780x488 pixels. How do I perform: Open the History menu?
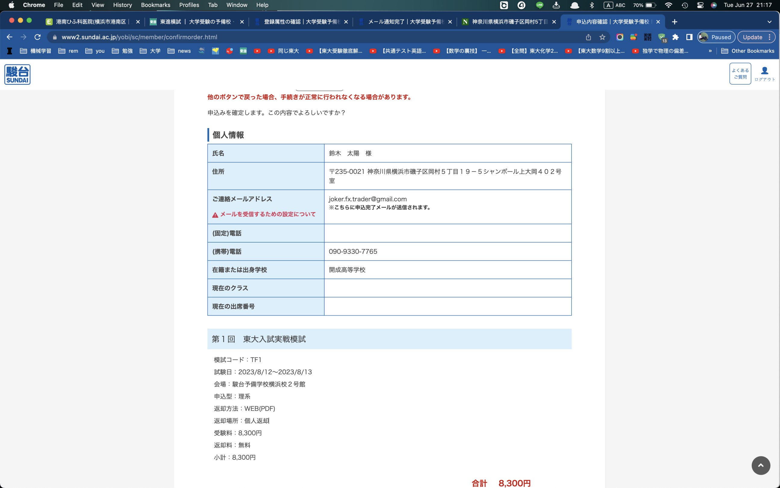click(123, 5)
